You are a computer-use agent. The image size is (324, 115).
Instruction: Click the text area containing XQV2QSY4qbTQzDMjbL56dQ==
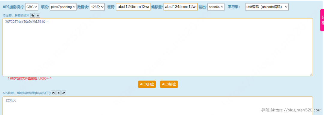coord(158,47)
